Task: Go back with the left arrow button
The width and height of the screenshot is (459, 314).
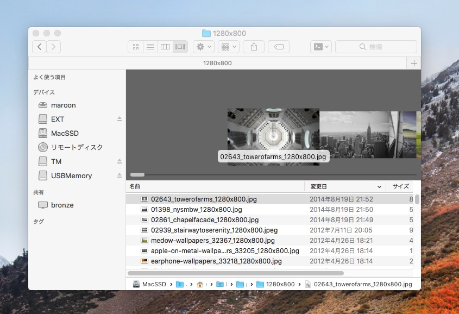Action: pos(40,47)
